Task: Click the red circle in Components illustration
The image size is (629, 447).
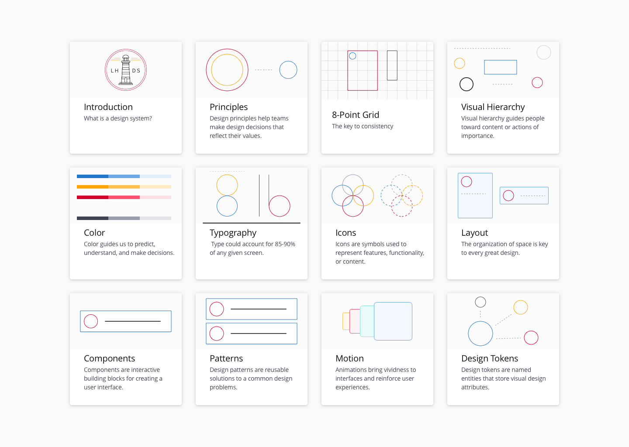Action: click(91, 321)
